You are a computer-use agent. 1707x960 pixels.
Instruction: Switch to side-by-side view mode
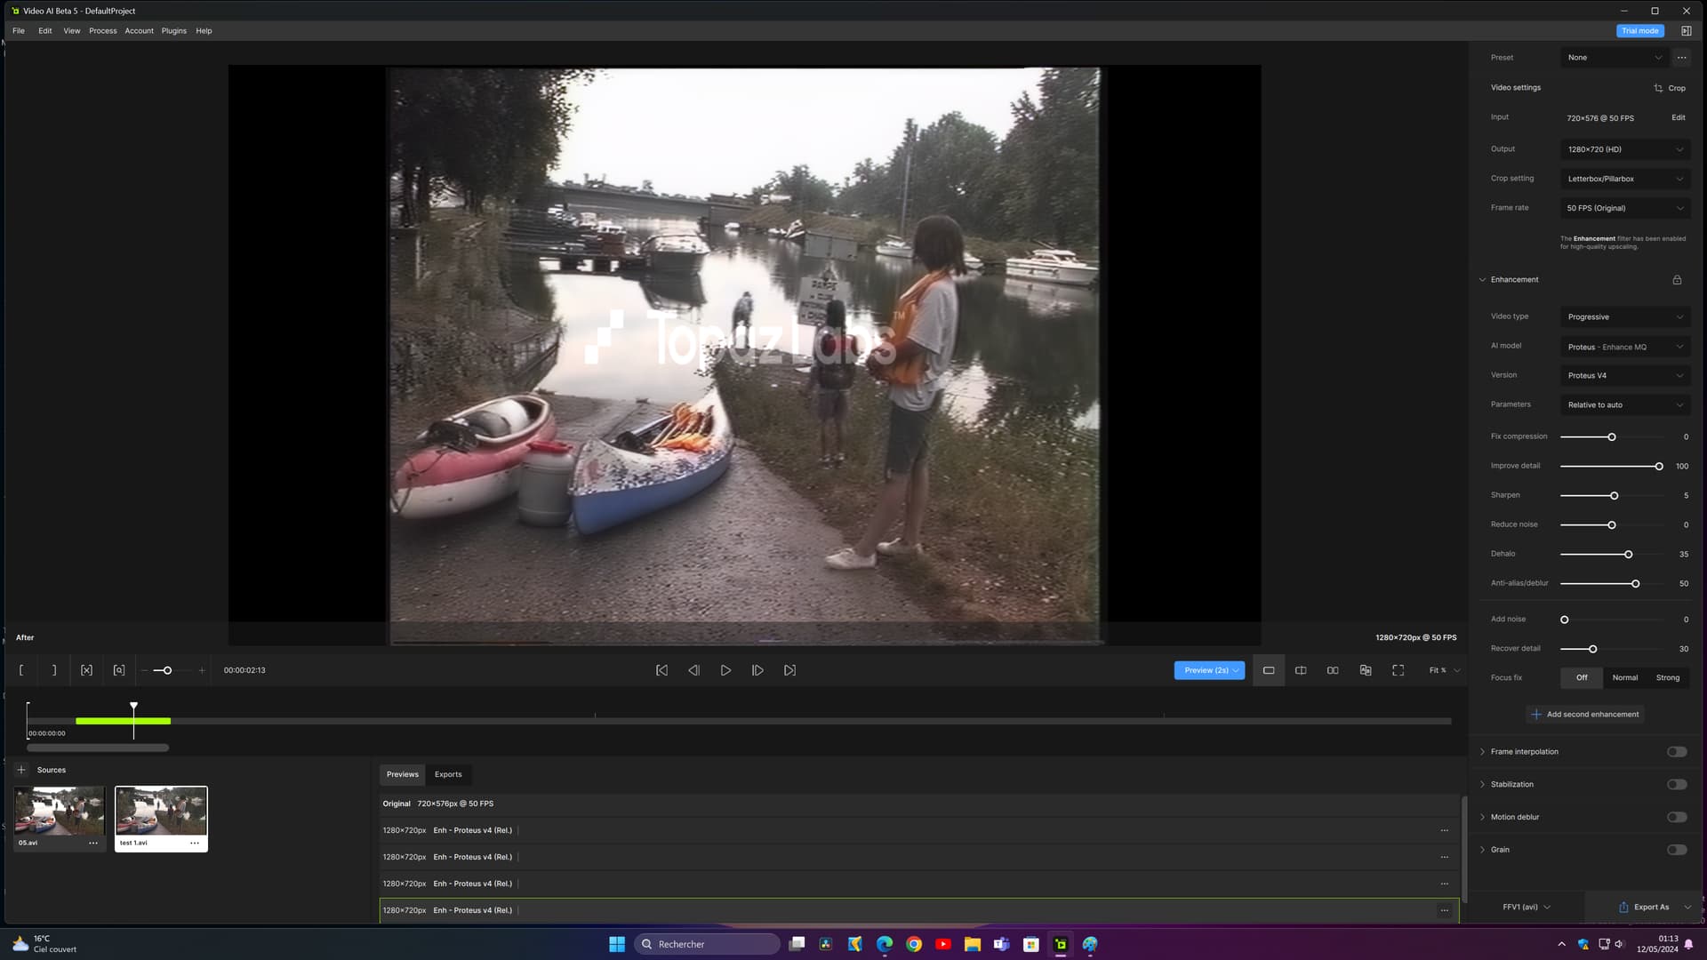1333,670
